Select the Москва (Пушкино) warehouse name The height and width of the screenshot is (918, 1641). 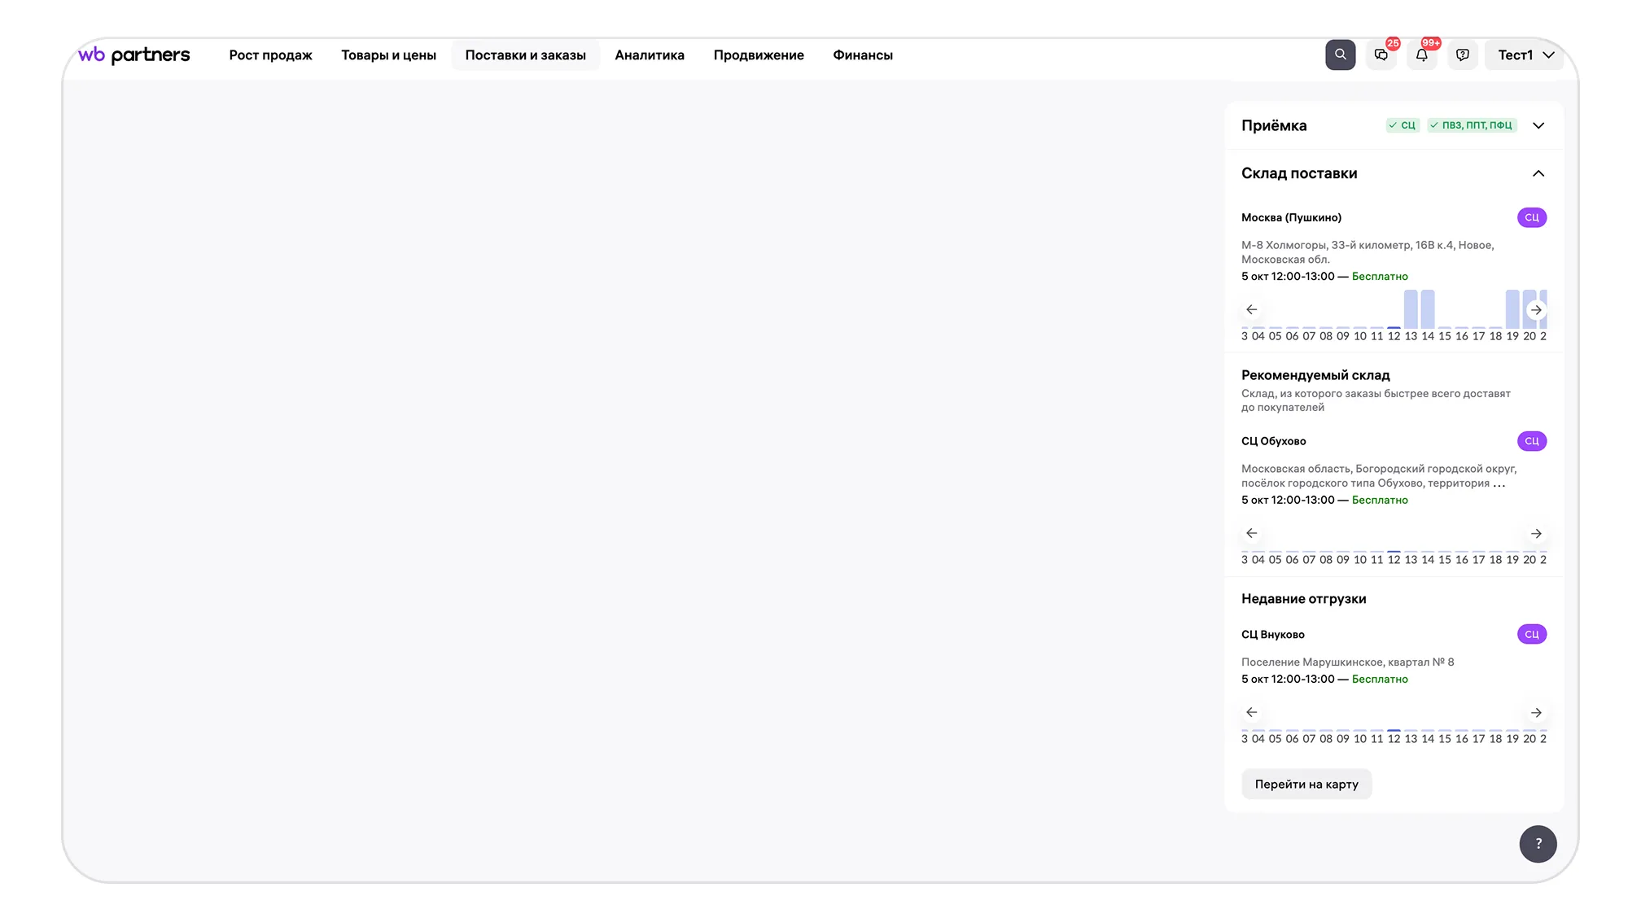(x=1291, y=217)
